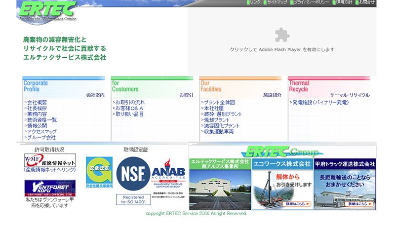This screenshot has height=227, width=395.
Task: Open the リンク link in top bar
Action: tap(254, 2)
